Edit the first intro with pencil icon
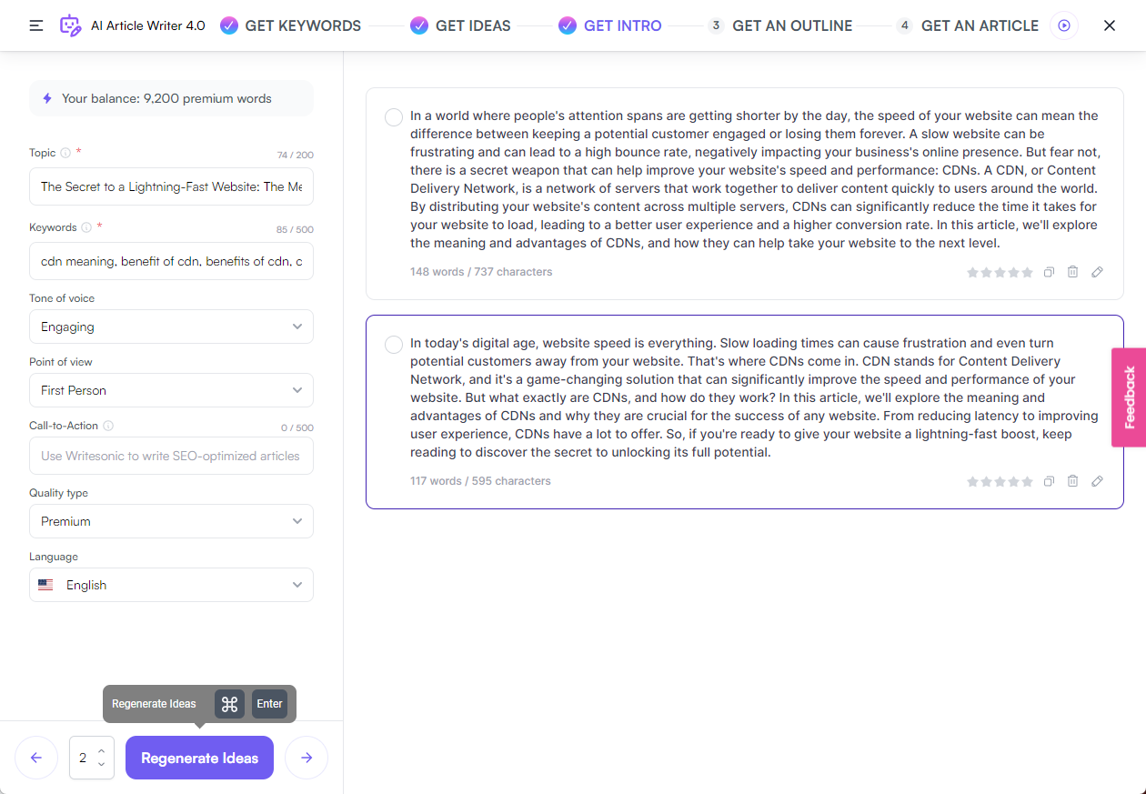The height and width of the screenshot is (794, 1146). [x=1097, y=272]
